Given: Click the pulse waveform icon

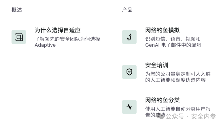Looking at the screenshot, I should pos(129,107).
